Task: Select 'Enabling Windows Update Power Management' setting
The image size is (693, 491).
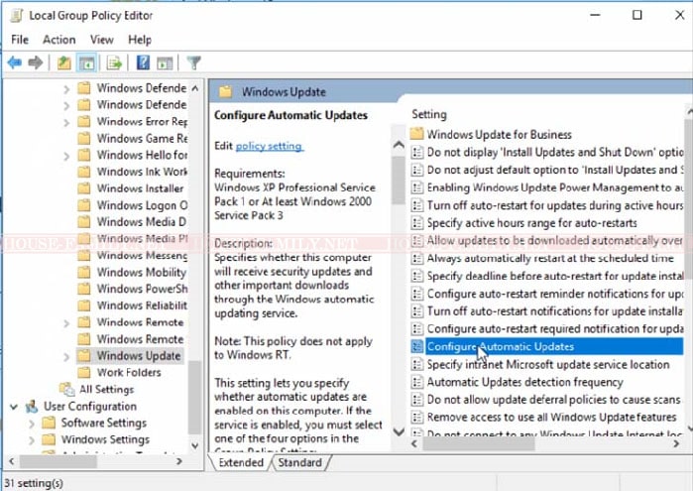Action: [555, 187]
